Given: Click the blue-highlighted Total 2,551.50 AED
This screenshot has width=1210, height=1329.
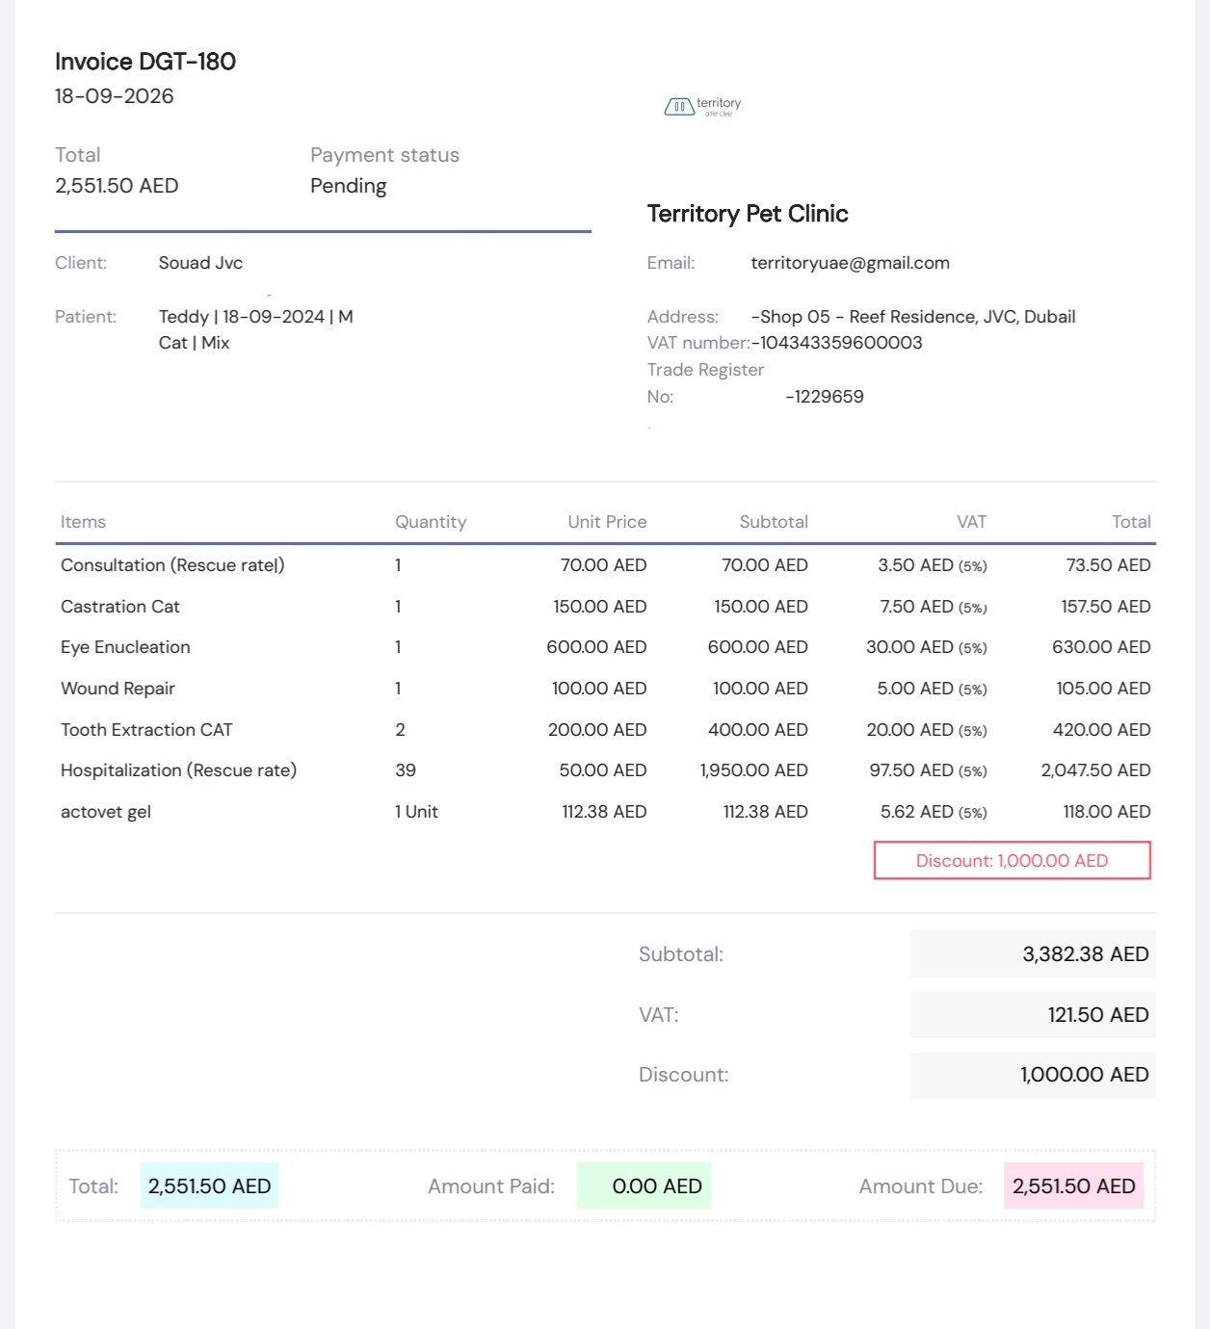Looking at the screenshot, I should click(x=209, y=1186).
